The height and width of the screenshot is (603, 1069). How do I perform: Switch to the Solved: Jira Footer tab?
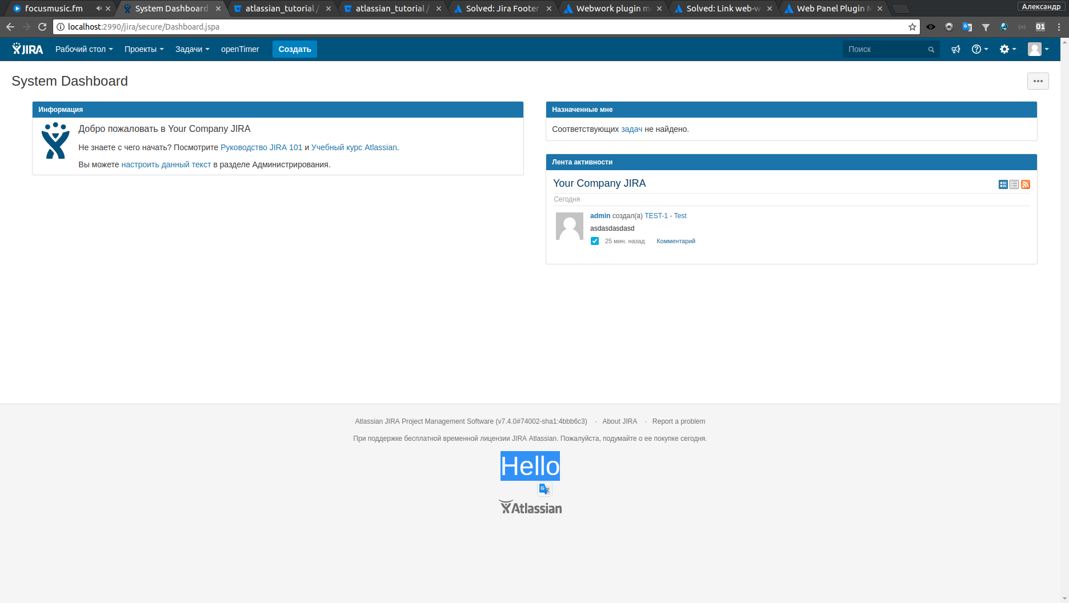click(502, 9)
